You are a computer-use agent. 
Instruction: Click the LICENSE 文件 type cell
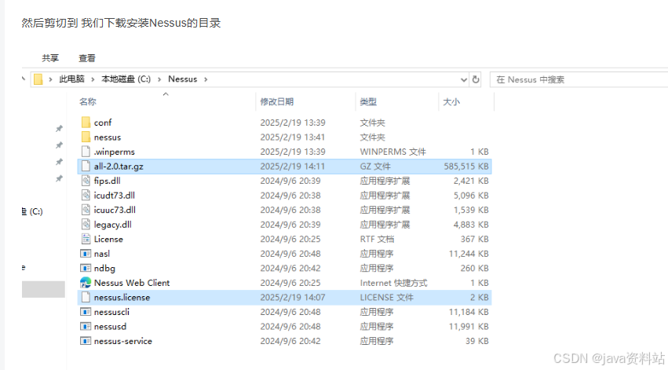point(386,297)
